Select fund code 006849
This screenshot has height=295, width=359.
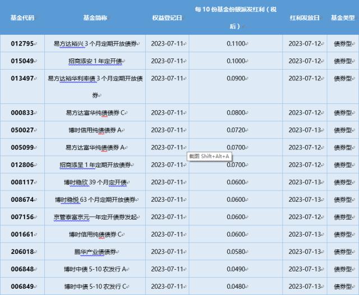(22, 286)
